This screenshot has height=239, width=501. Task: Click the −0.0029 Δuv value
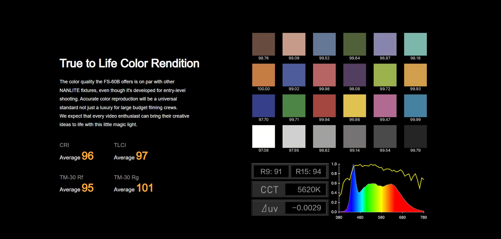coord(307,208)
